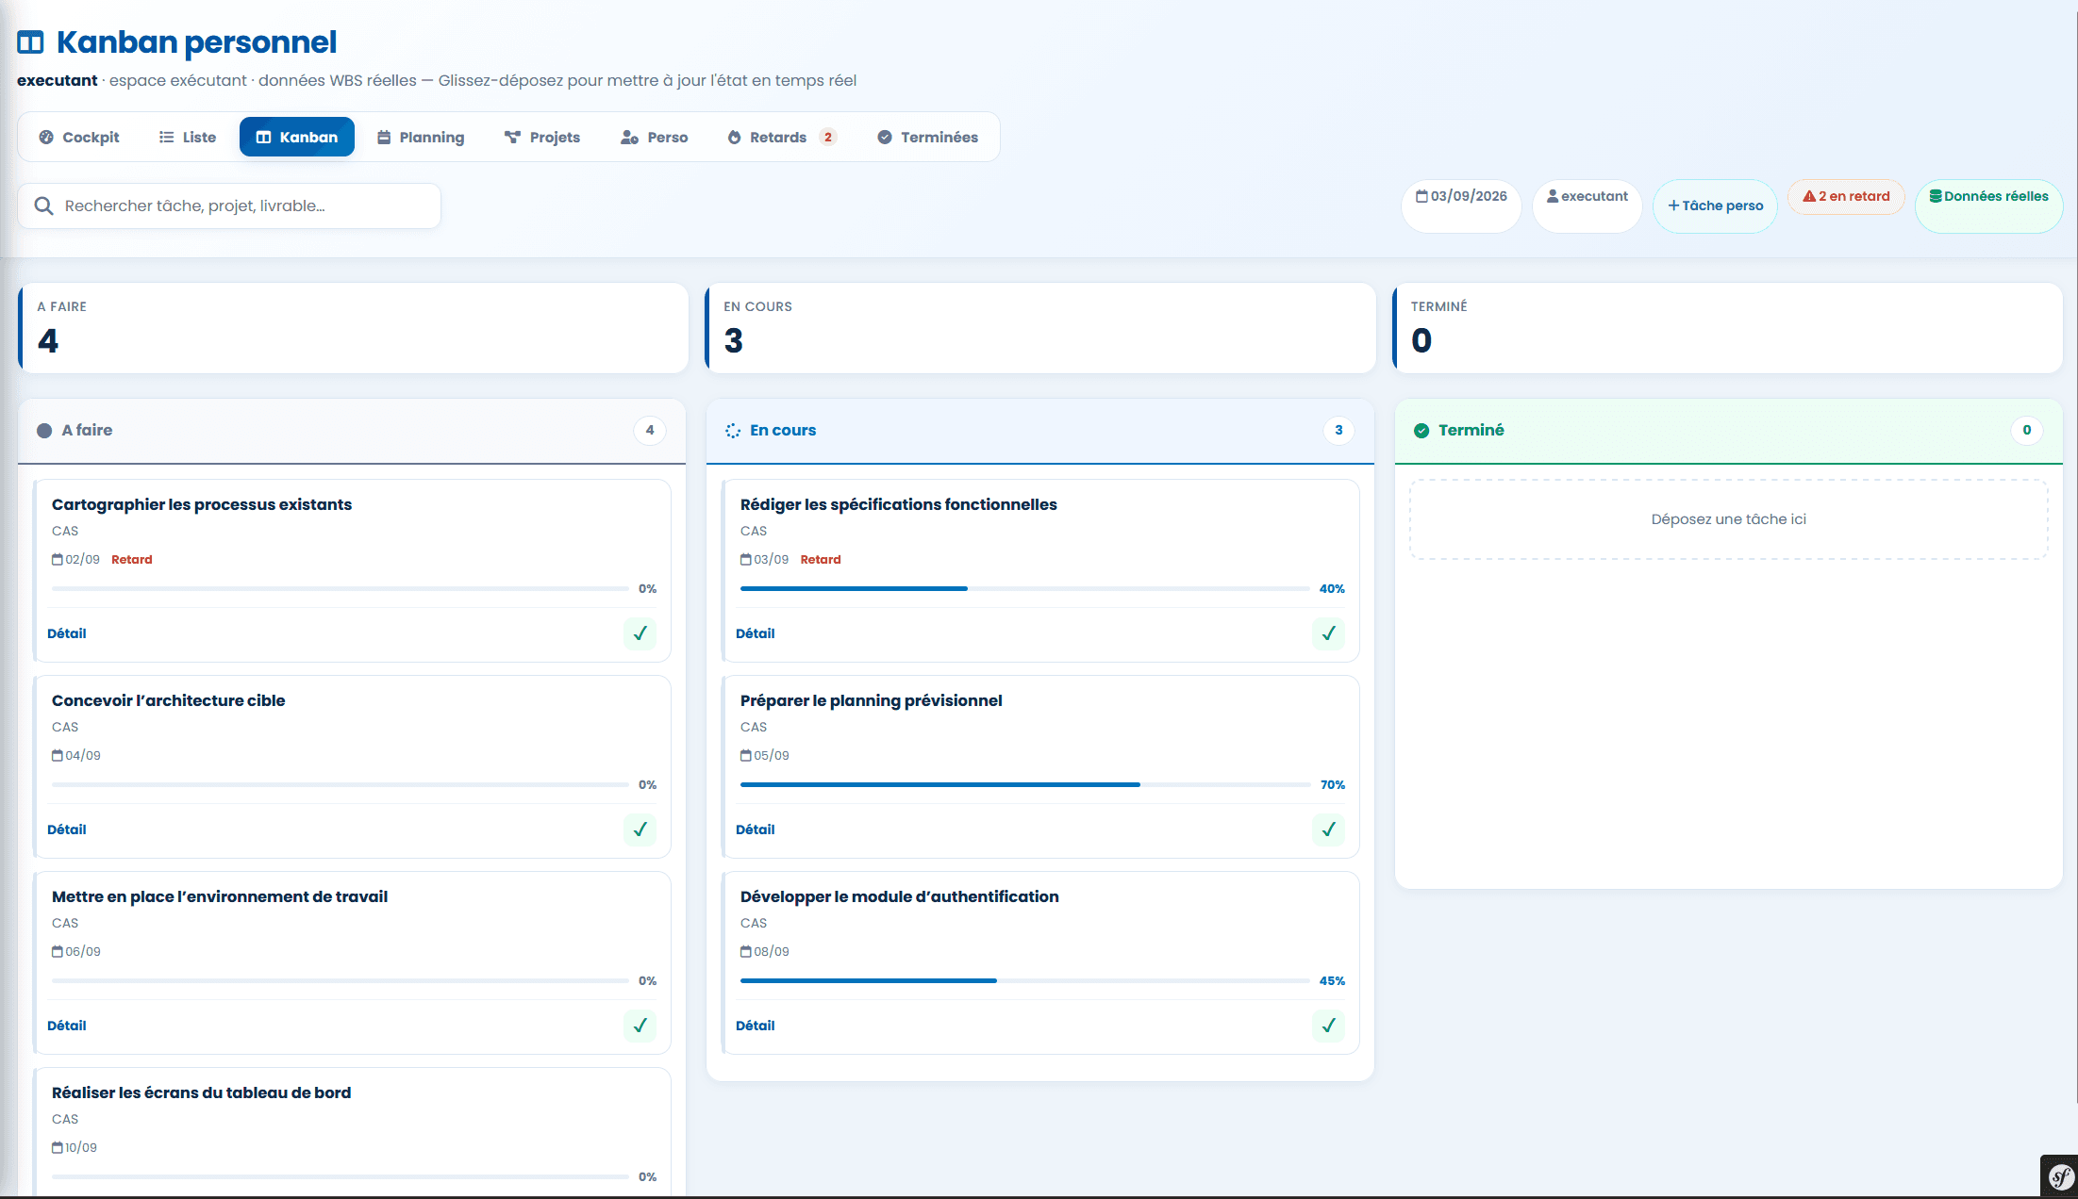Click the magnifier icon in the search field
This screenshot has height=1199, width=2078.
coord(43,205)
